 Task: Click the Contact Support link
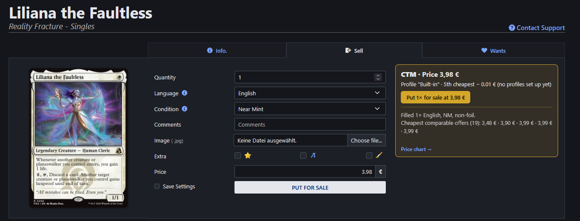(537, 28)
